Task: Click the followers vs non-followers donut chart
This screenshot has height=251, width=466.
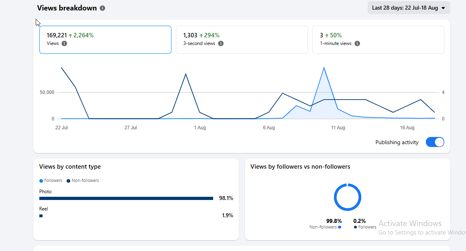Action: click(348, 197)
